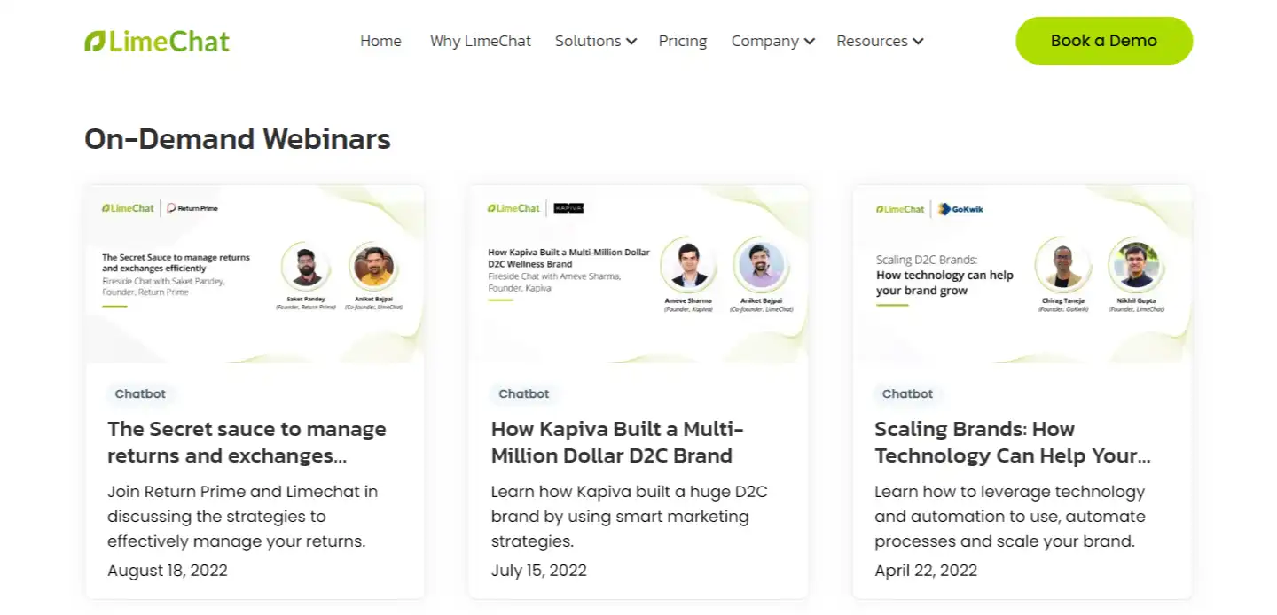Select Saket Pandey's speaker photo
The width and height of the screenshot is (1277, 615).
(305, 266)
